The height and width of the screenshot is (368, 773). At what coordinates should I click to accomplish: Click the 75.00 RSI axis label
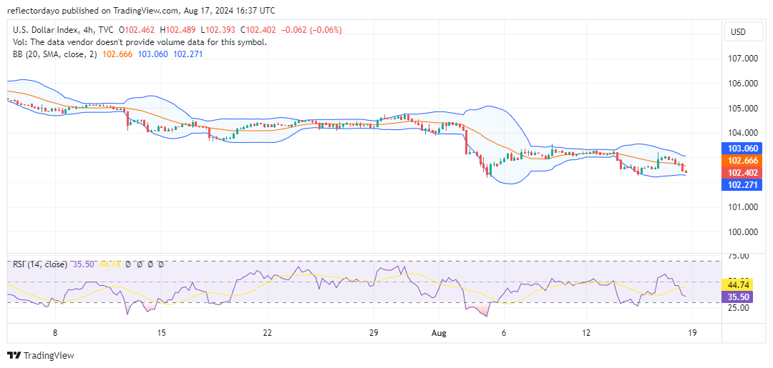[x=739, y=256]
